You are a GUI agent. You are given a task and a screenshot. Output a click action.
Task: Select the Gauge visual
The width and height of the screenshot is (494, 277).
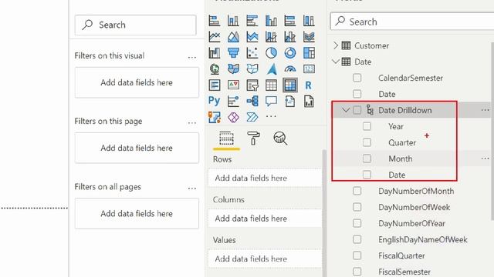290,68
